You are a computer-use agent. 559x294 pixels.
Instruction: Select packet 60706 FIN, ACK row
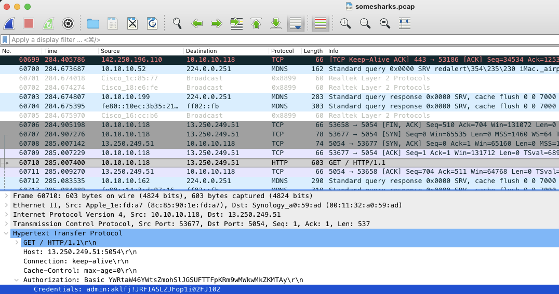pos(279,125)
